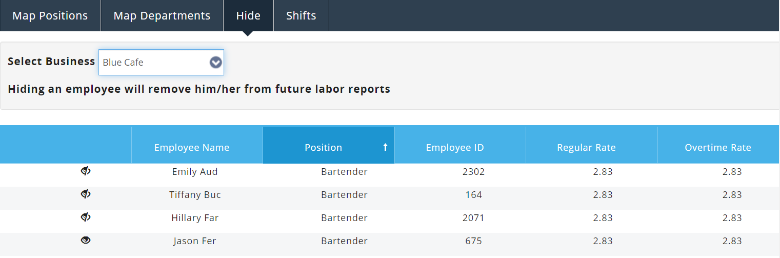Open the Map Departments tab
The height and width of the screenshot is (258, 780).
pos(162,16)
